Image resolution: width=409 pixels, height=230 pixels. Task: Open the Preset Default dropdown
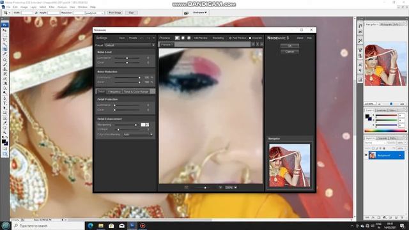[x=130, y=45]
